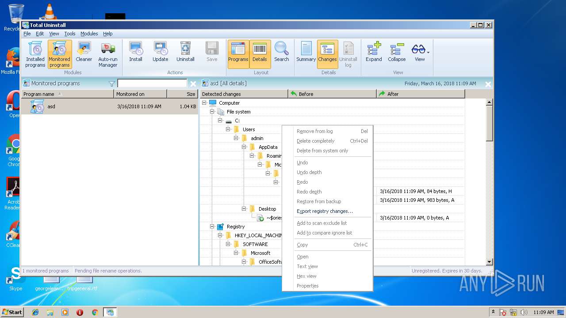Open the tripgeneral.rtf desktop file

click(x=83, y=283)
